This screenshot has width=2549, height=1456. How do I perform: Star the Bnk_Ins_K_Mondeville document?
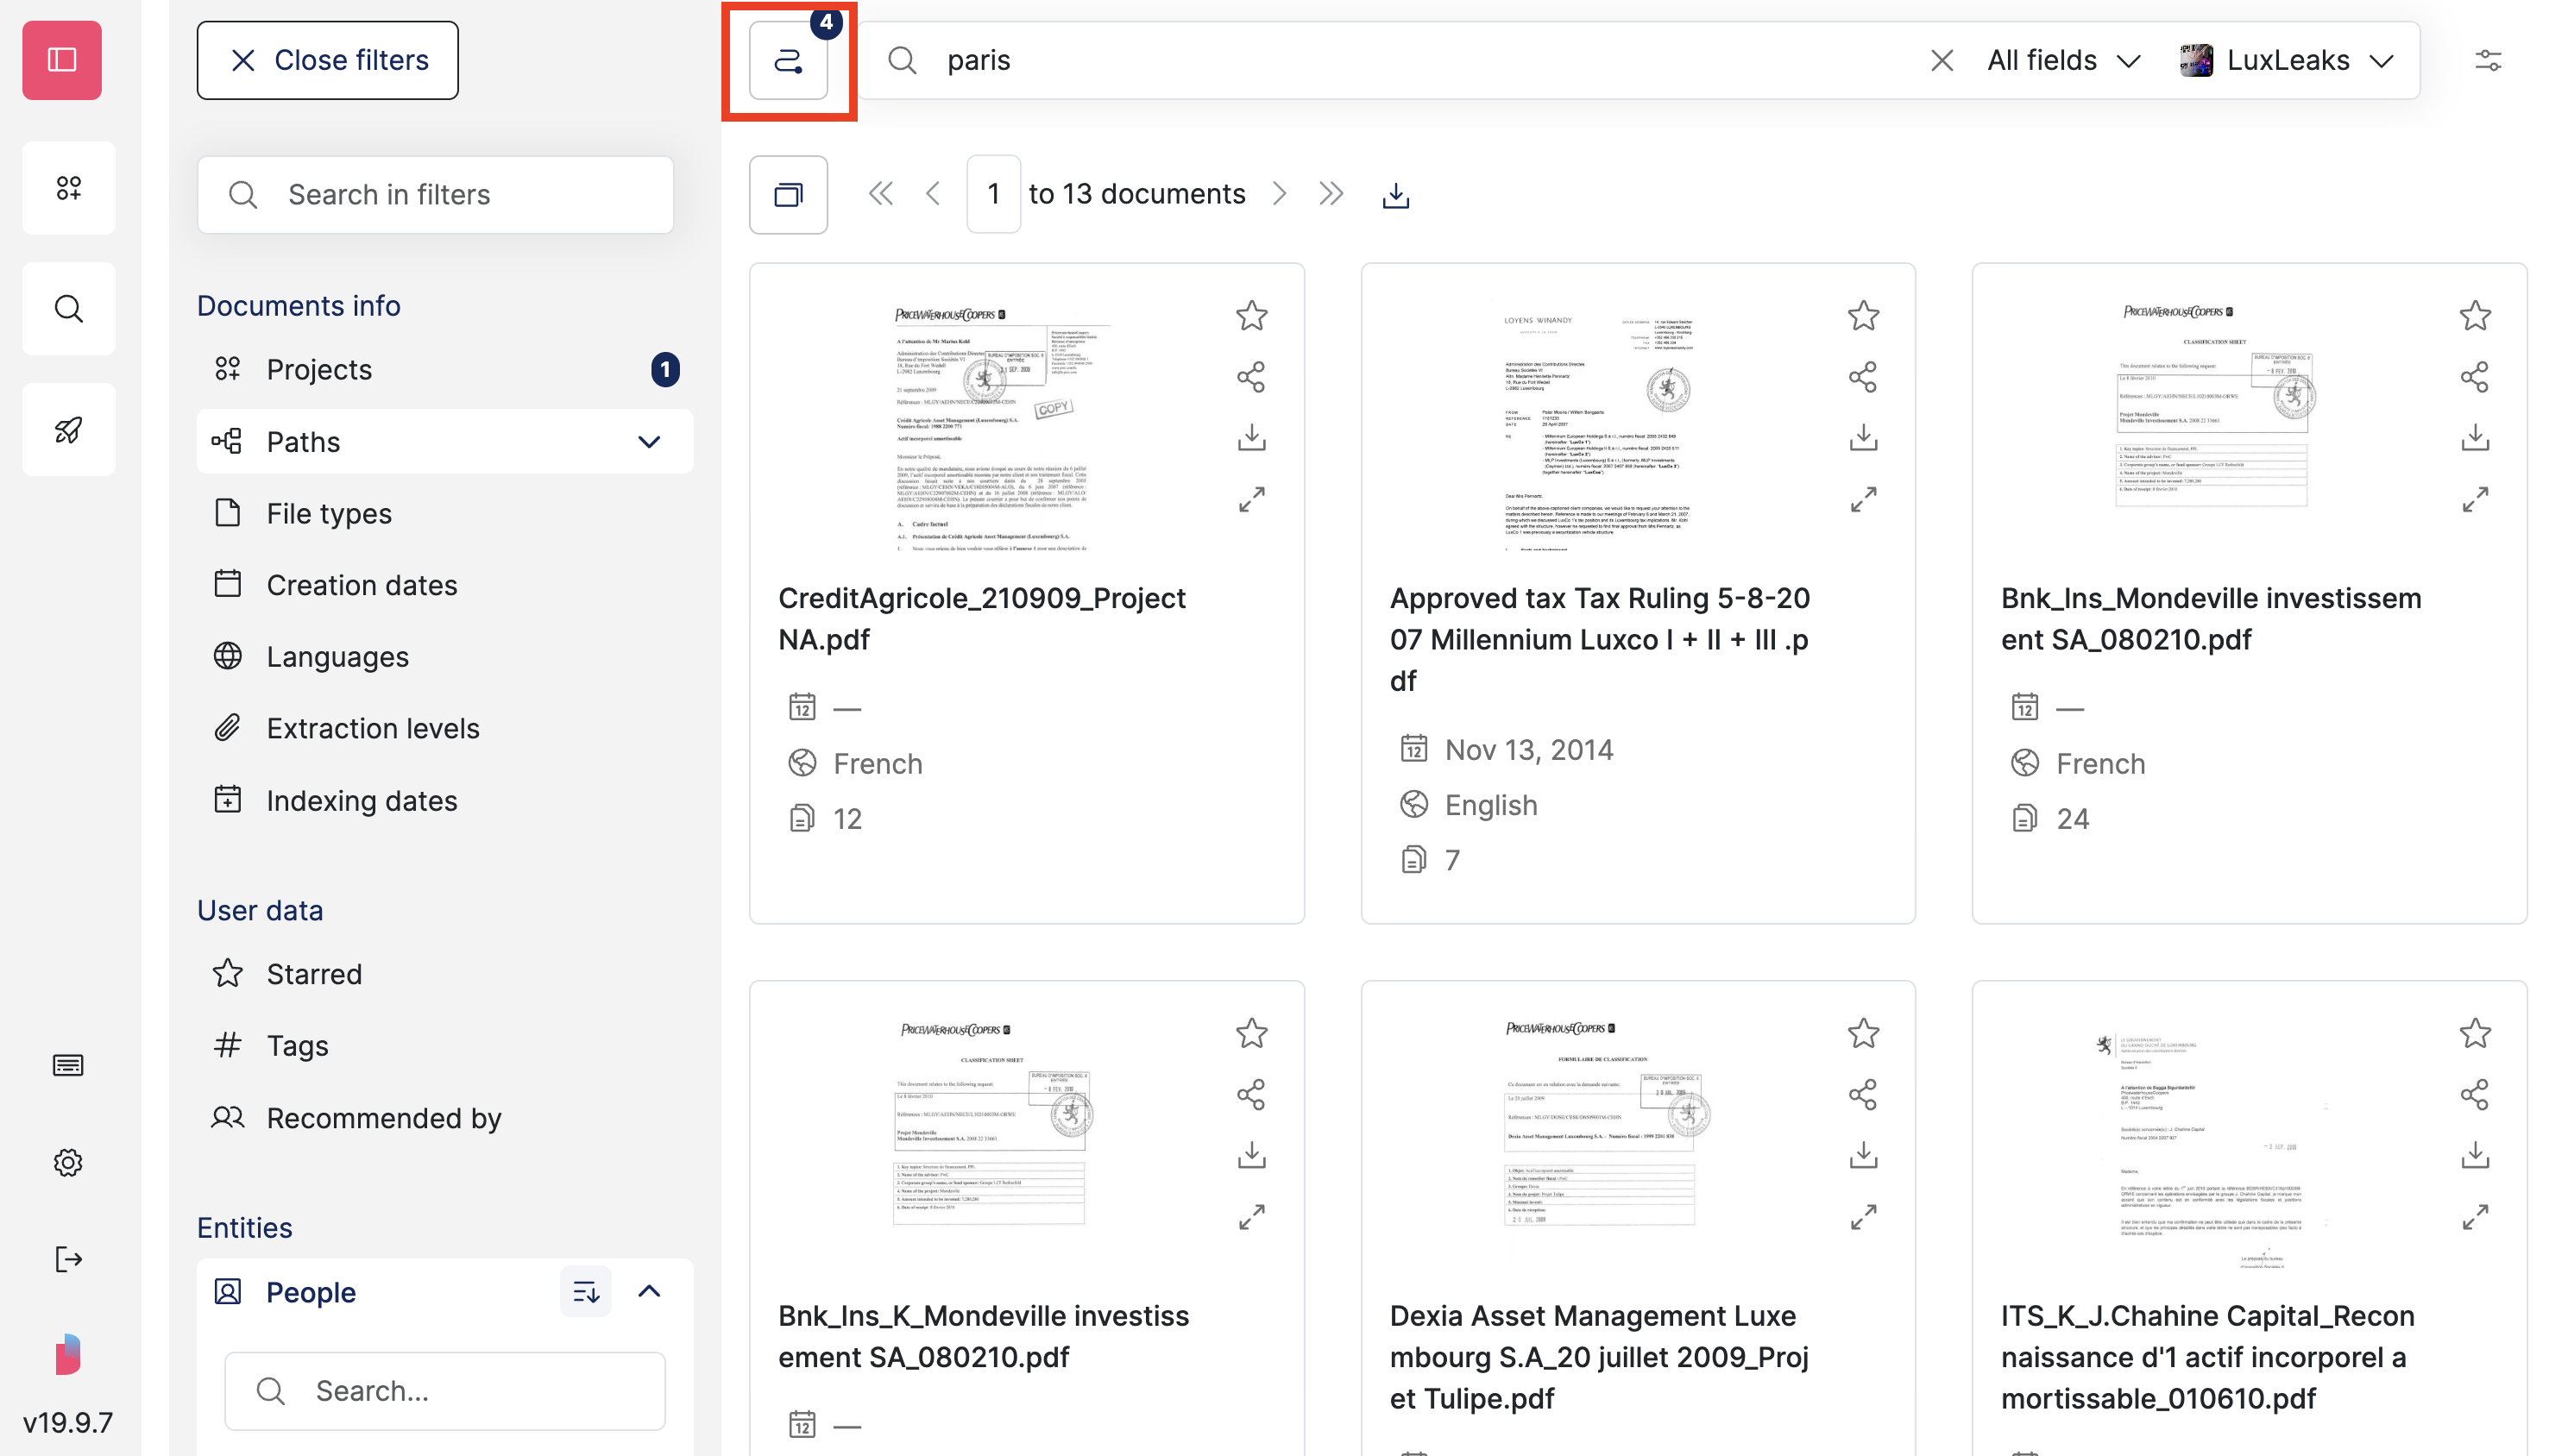[x=1251, y=1034]
